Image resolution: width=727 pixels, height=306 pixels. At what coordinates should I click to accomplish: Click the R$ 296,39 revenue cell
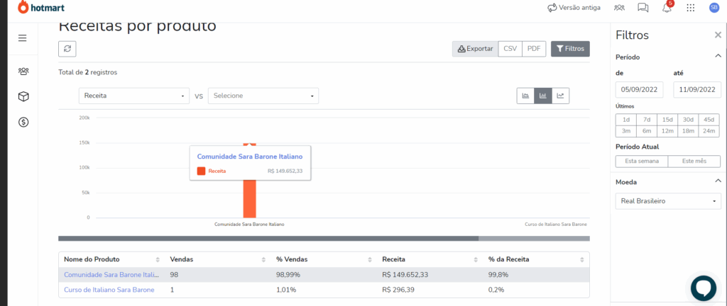tap(398, 290)
